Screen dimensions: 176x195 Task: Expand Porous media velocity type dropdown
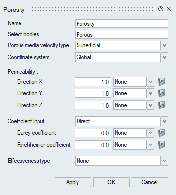pyautogui.click(x=164, y=45)
